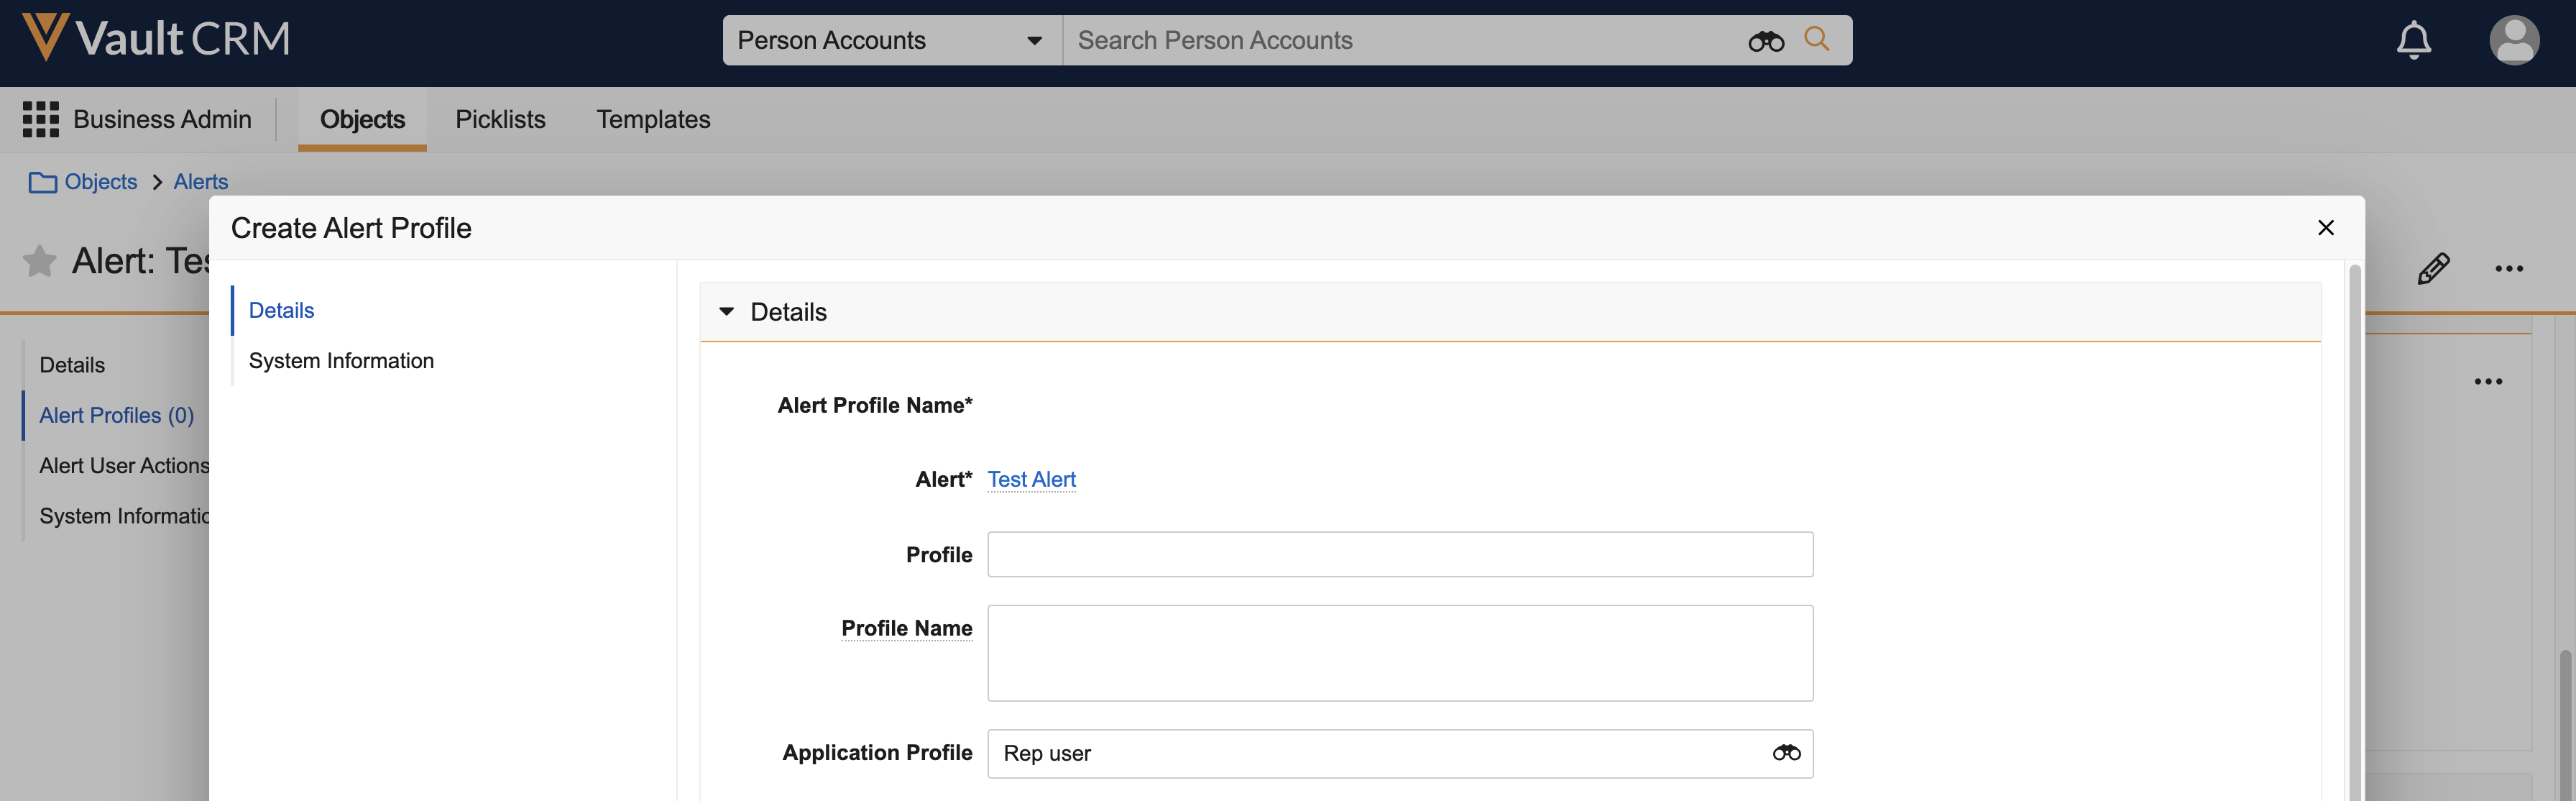Image resolution: width=2576 pixels, height=801 pixels.
Task: Click binoculars icon in search bar
Action: click(1765, 41)
